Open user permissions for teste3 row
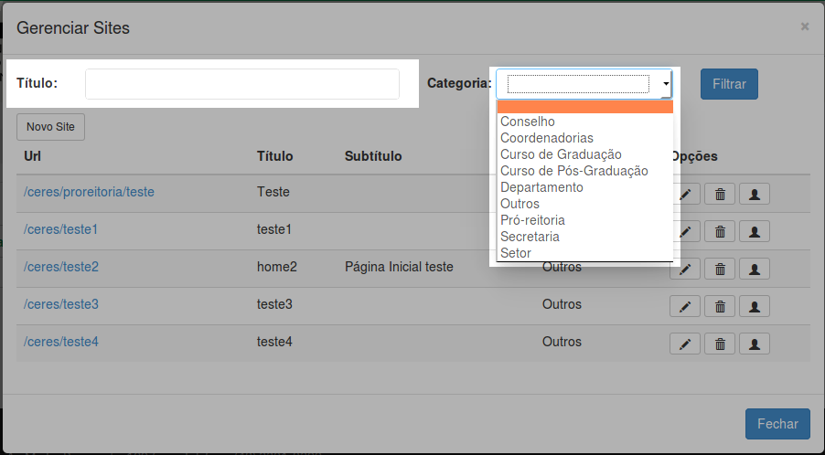Screen dimensions: 825x455 coord(755,306)
